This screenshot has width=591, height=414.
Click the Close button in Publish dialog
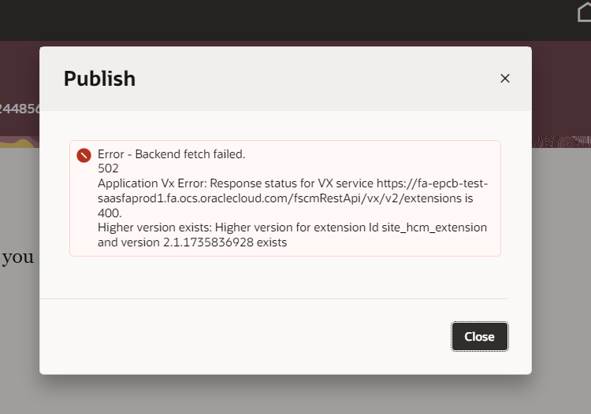(479, 336)
